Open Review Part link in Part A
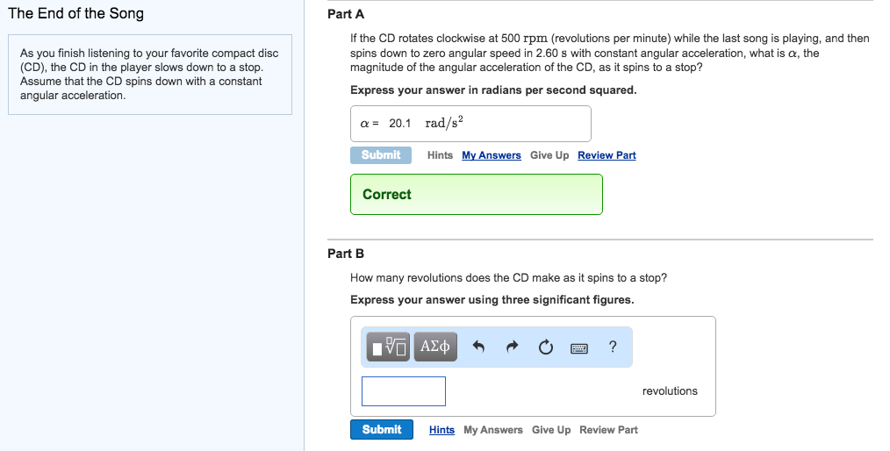Screen dimensions: 890x451 606,155
